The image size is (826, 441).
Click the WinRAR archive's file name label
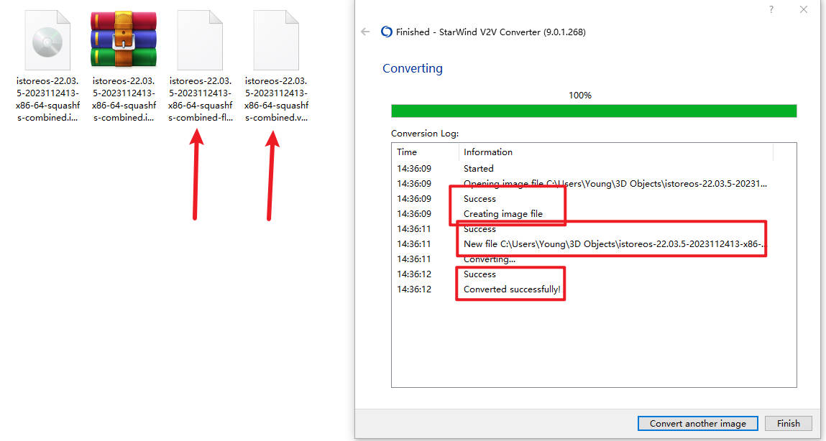pos(124,99)
